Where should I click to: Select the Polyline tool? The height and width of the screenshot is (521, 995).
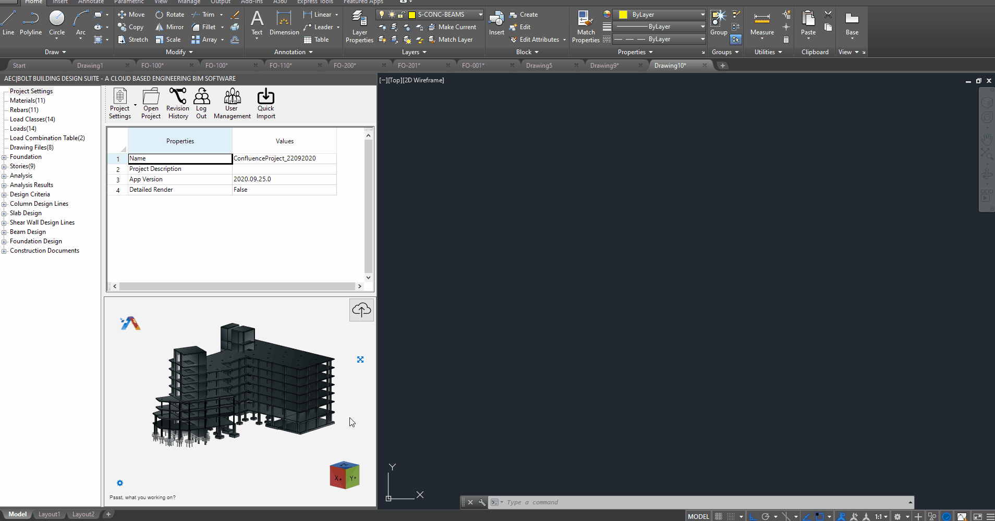coord(31,23)
